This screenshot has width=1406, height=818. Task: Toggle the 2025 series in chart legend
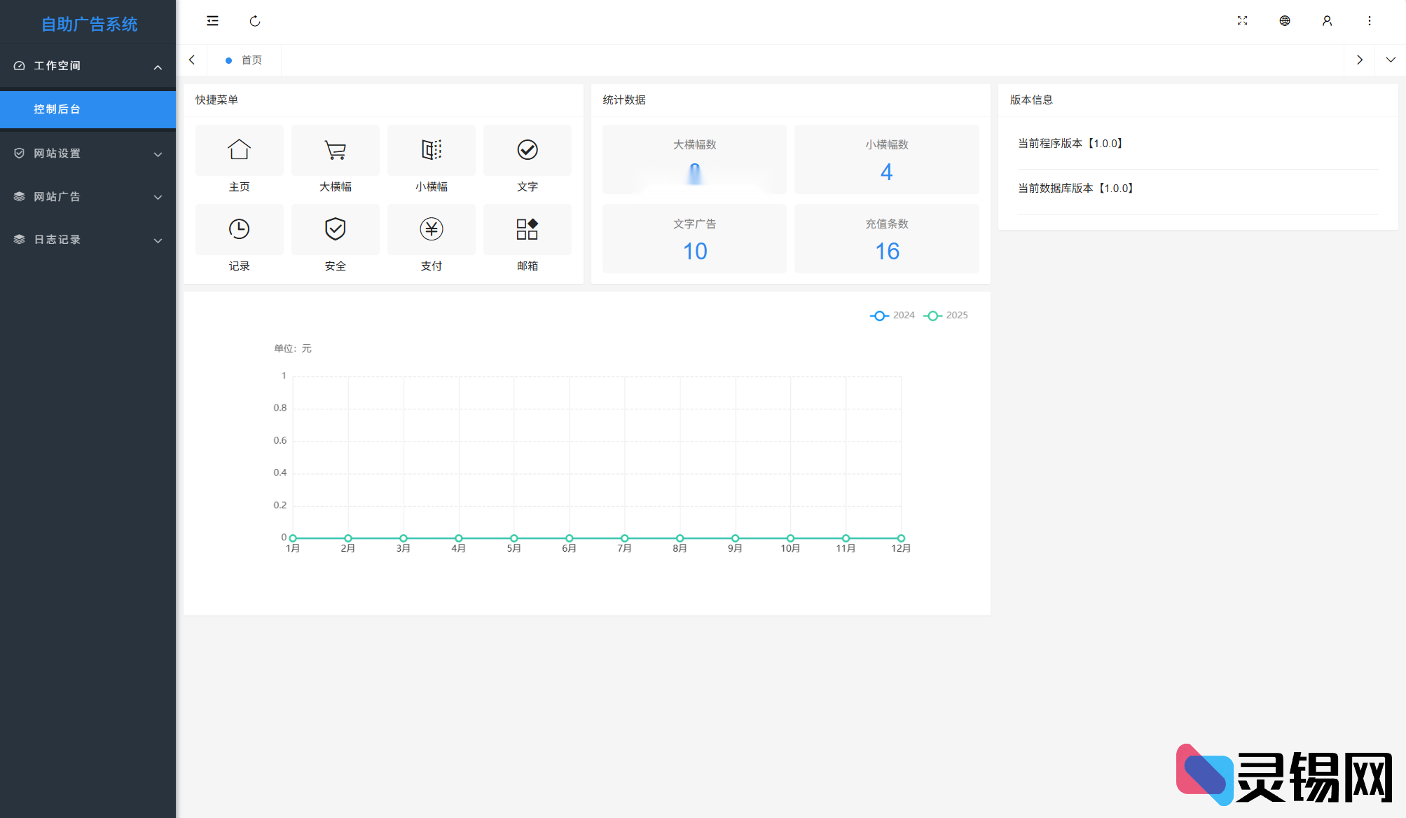point(946,315)
